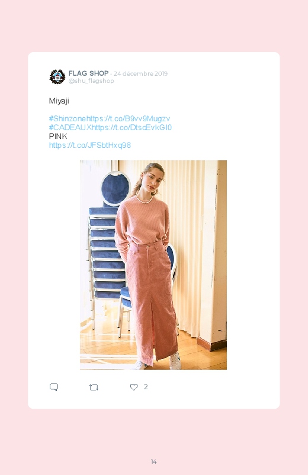Open the #Shinzone hashtag
This screenshot has height=475, width=308.
tap(68, 118)
